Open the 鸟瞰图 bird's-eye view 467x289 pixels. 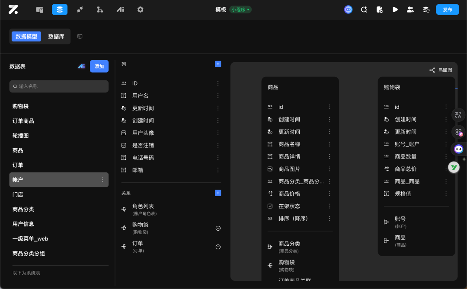[441, 70]
